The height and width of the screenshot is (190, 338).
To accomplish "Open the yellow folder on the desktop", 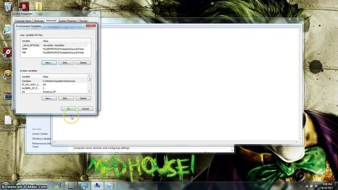I will (39, 6).
